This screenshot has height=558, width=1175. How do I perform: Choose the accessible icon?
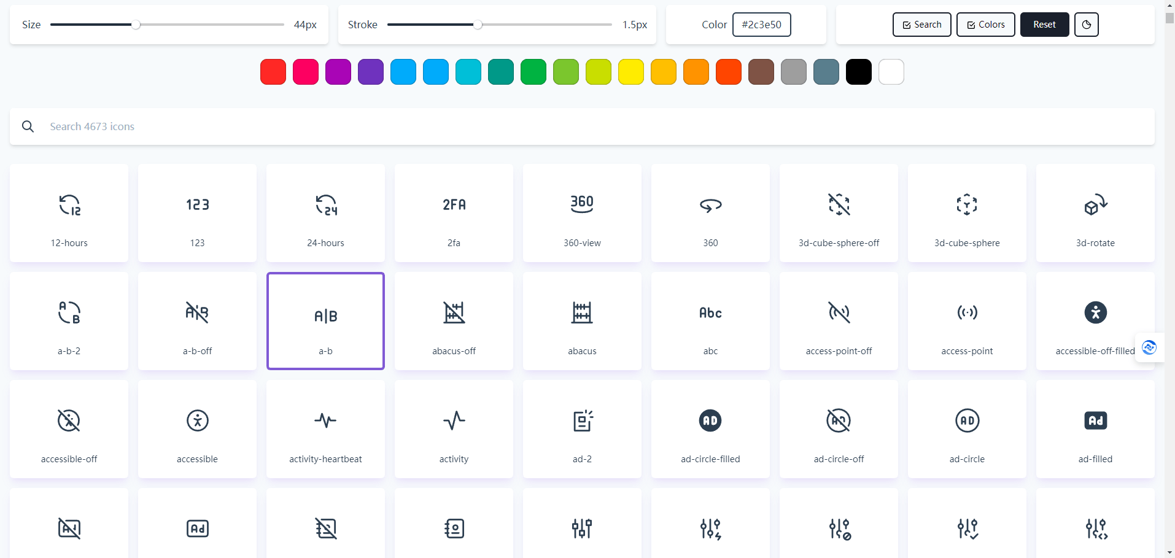click(197, 429)
